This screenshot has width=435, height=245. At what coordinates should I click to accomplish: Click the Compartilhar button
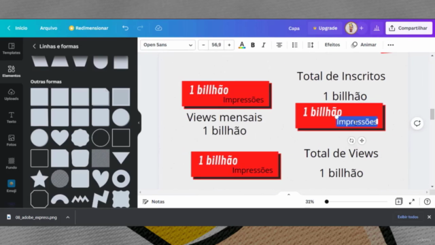pyautogui.click(x=408, y=28)
